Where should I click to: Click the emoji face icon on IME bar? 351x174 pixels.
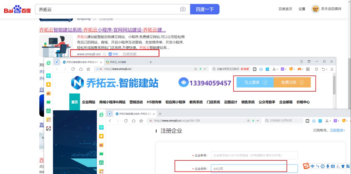point(322,166)
